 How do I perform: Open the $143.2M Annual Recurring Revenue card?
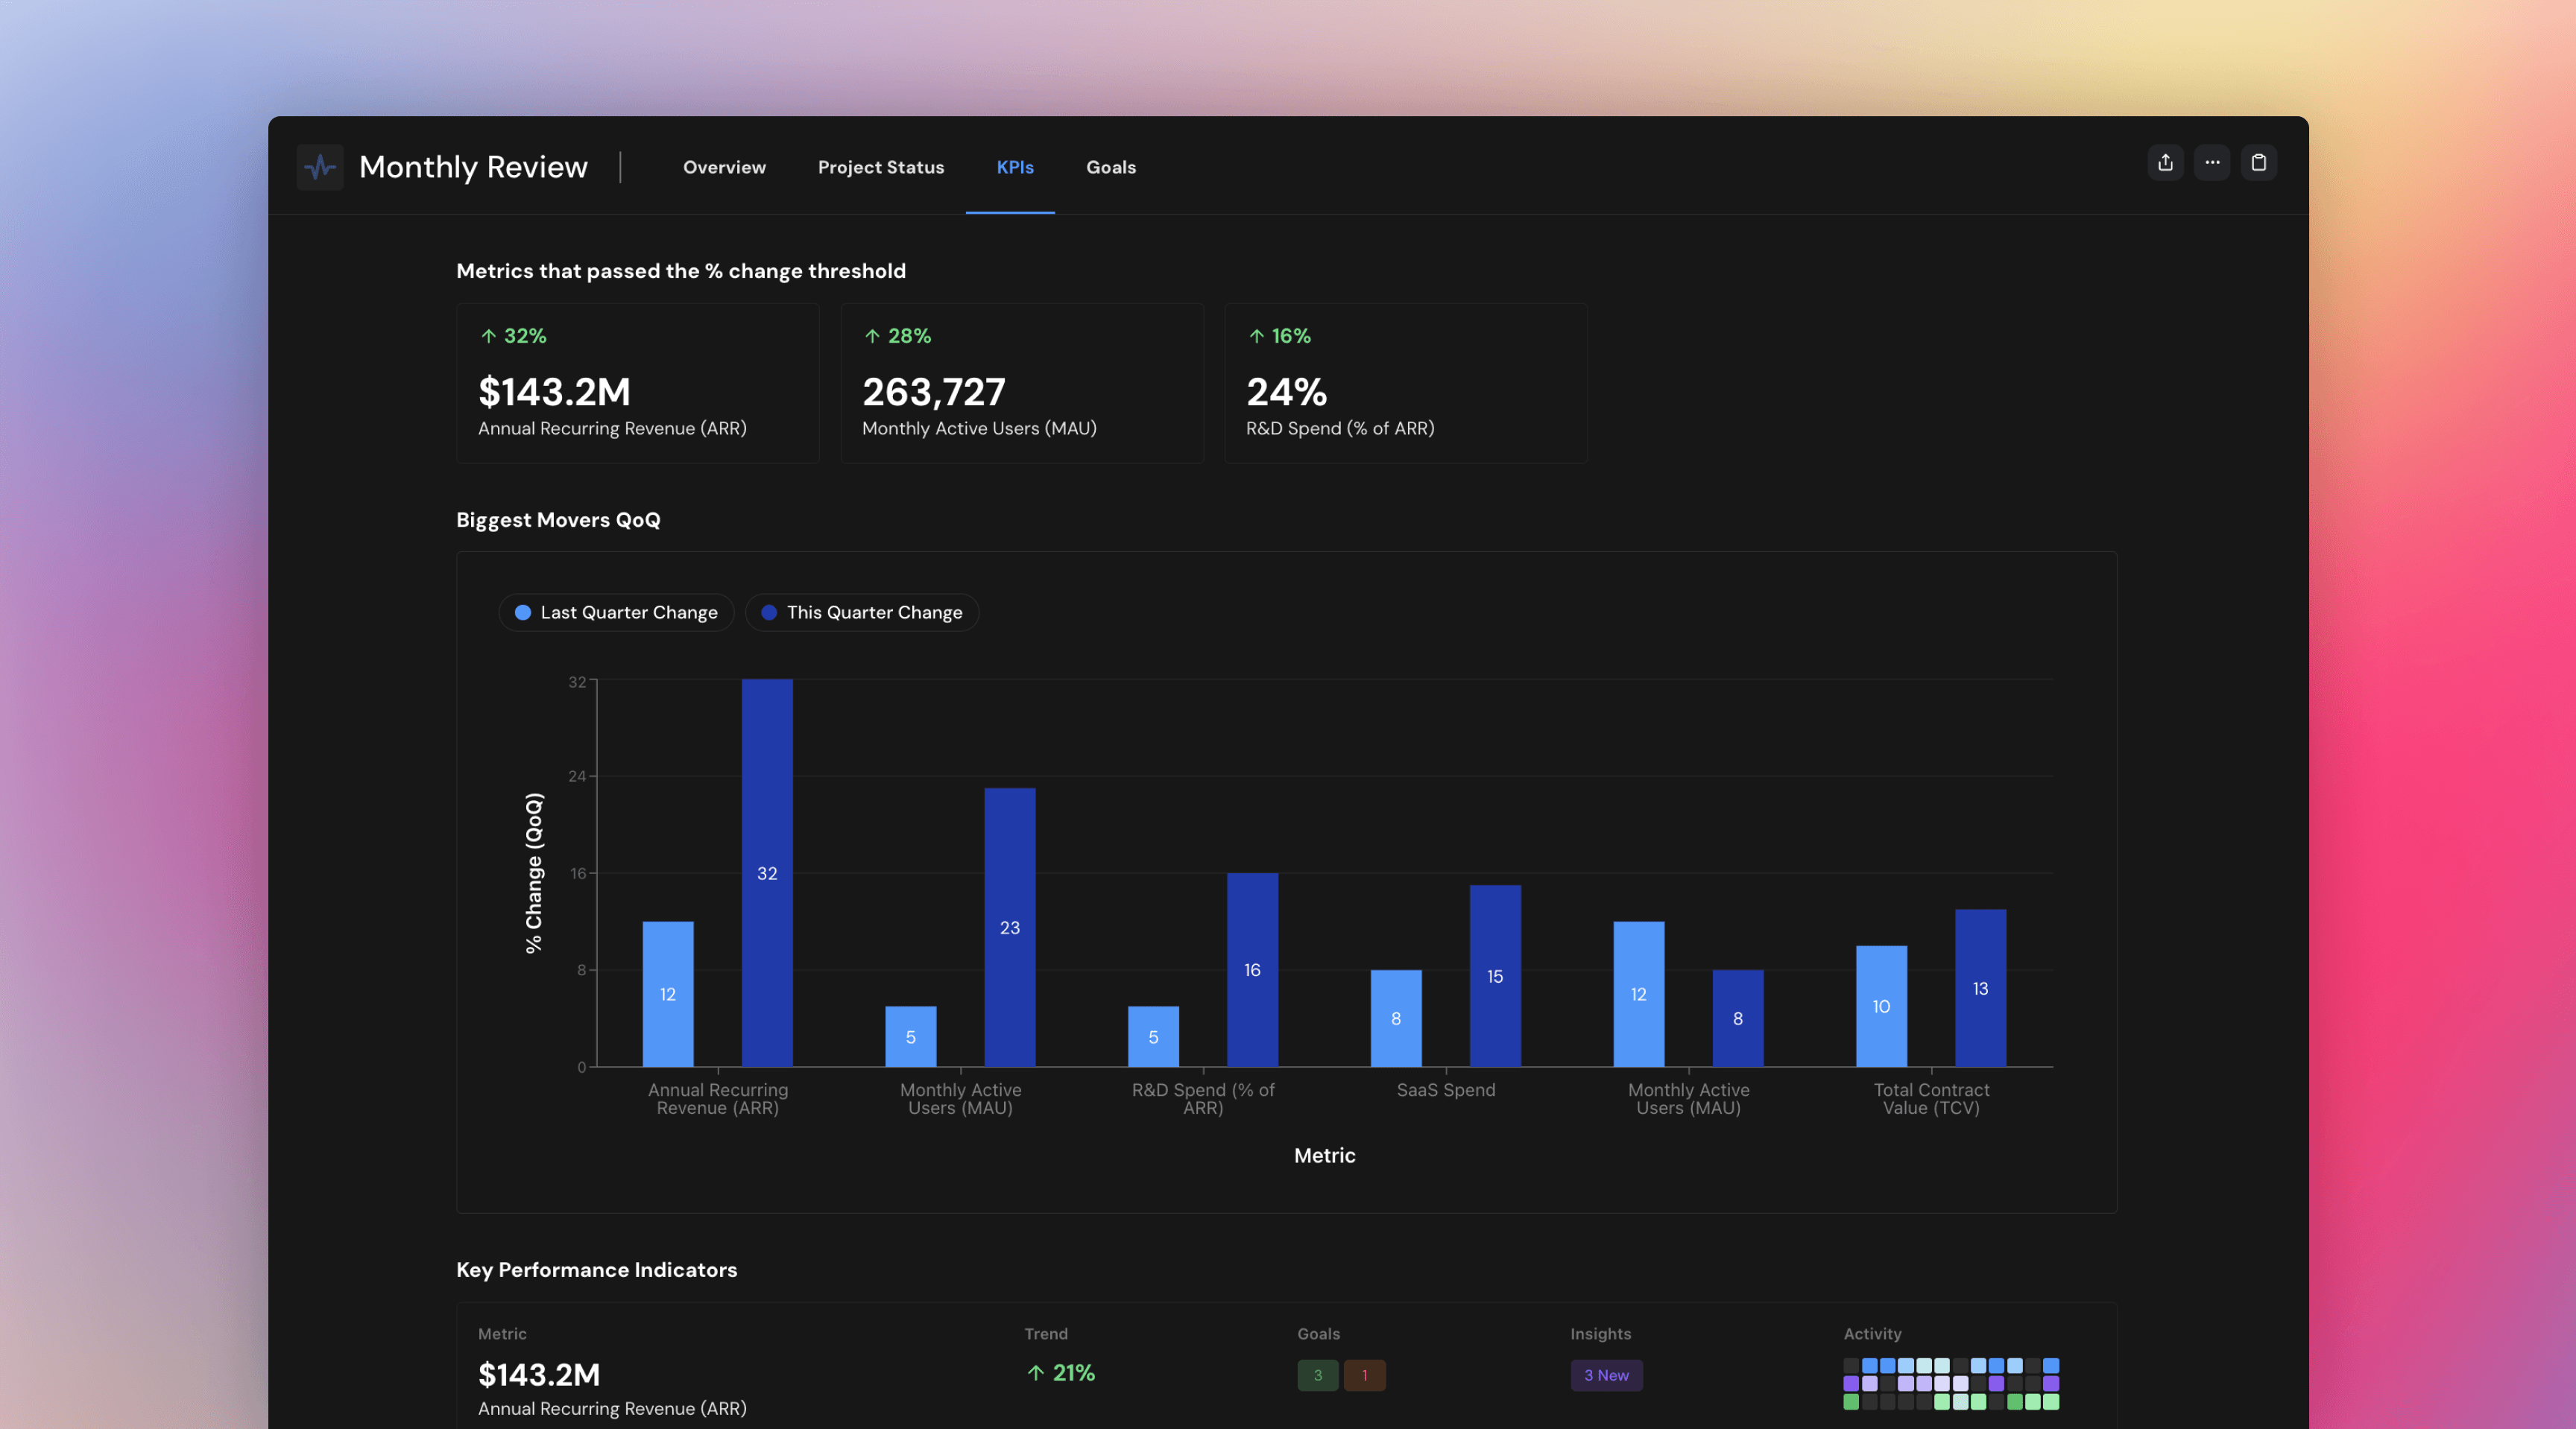pos(637,384)
